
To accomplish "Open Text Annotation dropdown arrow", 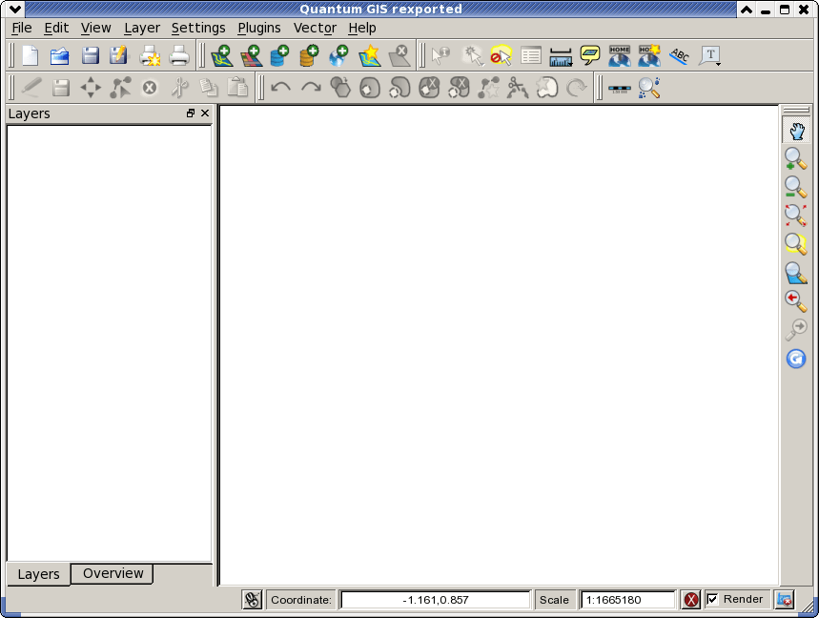I will (719, 64).
